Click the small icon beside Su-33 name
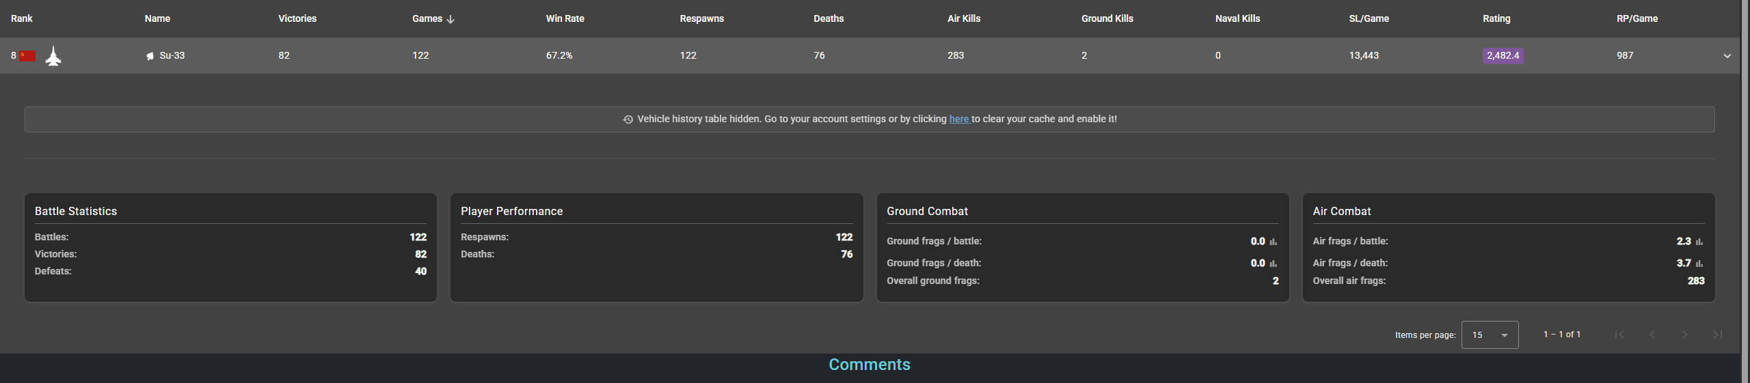1750x383 pixels. pos(150,56)
